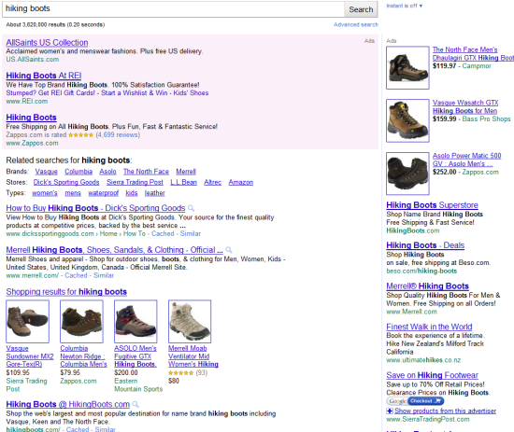The width and height of the screenshot is (514, 432).
Task: Select the Merrell brand related search
Action: point(186,172)
